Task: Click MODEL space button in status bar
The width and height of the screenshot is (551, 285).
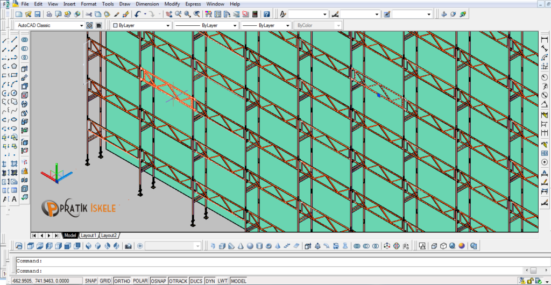Action: [238, 281]
